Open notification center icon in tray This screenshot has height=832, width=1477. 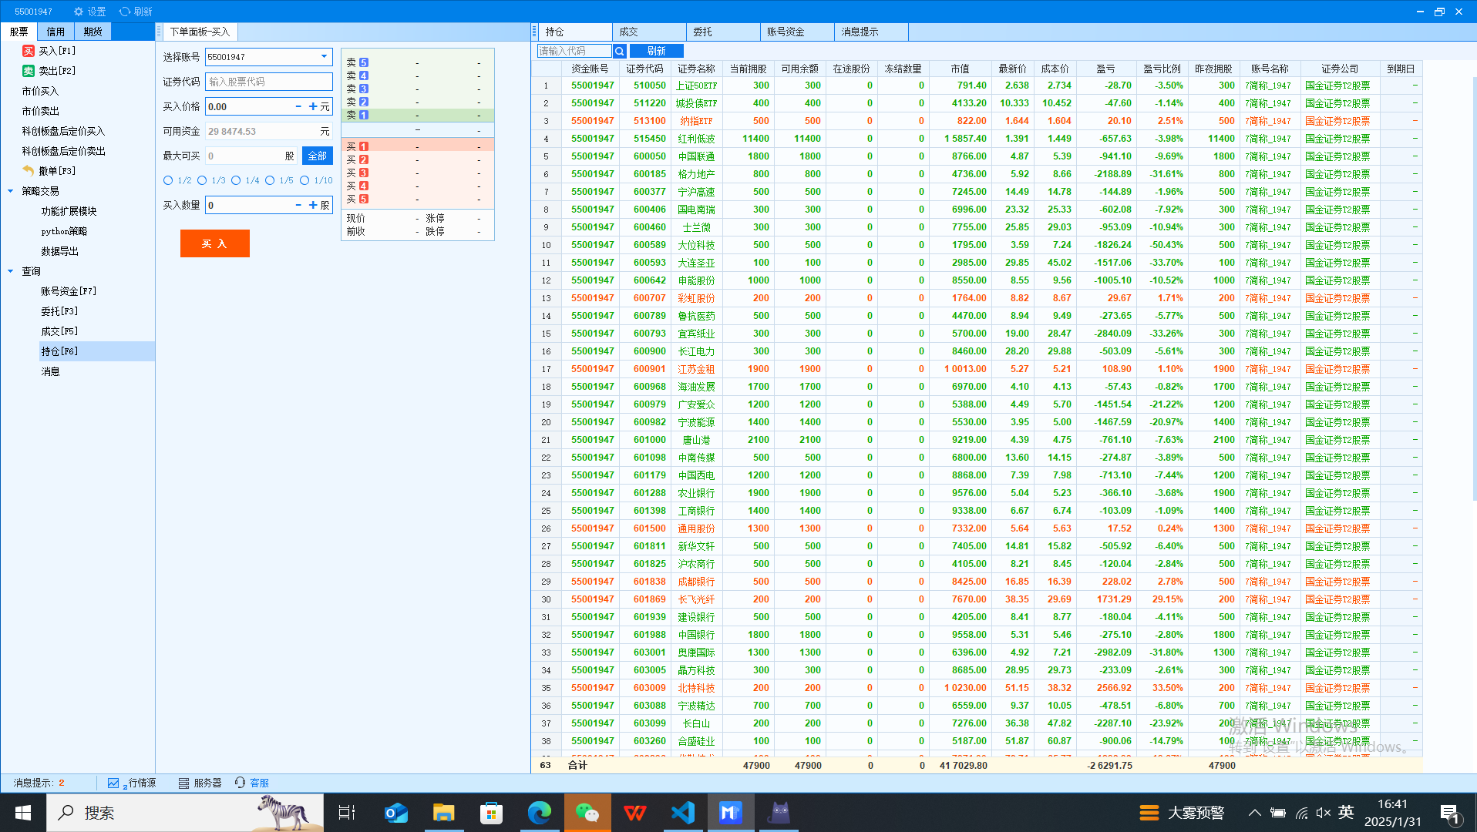pos(1449,813)
